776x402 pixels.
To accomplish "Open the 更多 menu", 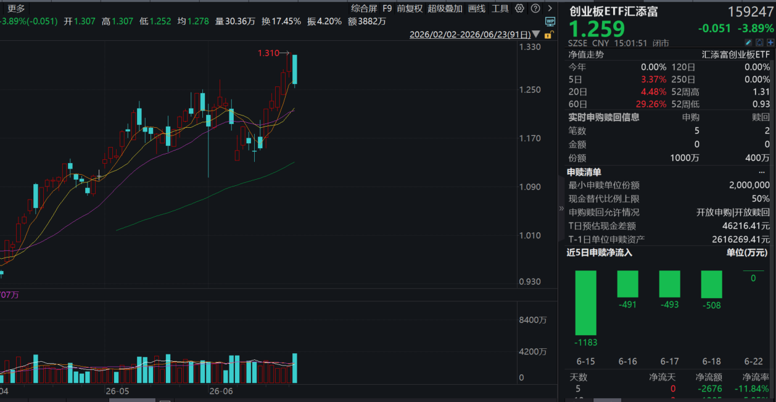I will 16,8.
